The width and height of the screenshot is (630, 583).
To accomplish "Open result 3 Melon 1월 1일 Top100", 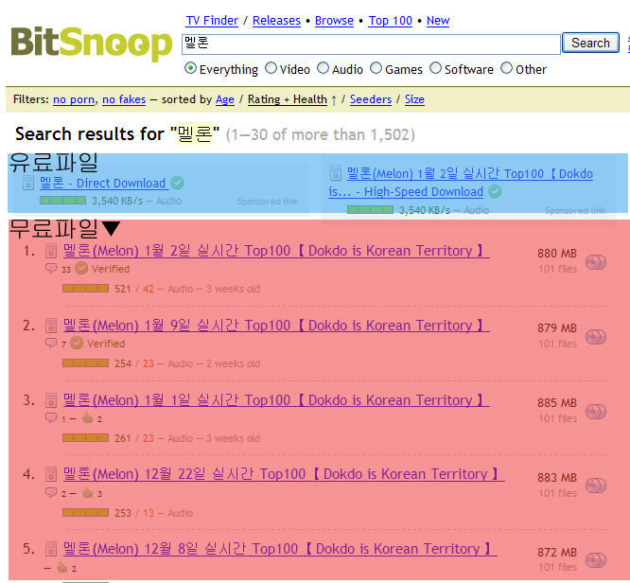I will click(276, 400).
